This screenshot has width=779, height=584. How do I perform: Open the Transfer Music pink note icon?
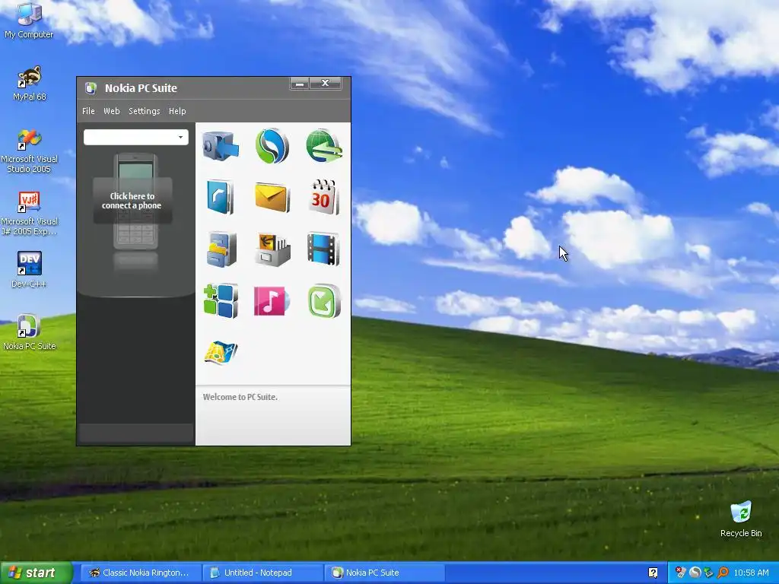(x=272, y=301)
